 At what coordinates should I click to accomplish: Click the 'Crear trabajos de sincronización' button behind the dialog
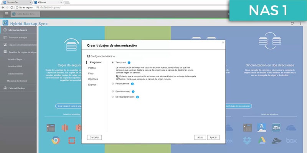(x=238, y=106)
